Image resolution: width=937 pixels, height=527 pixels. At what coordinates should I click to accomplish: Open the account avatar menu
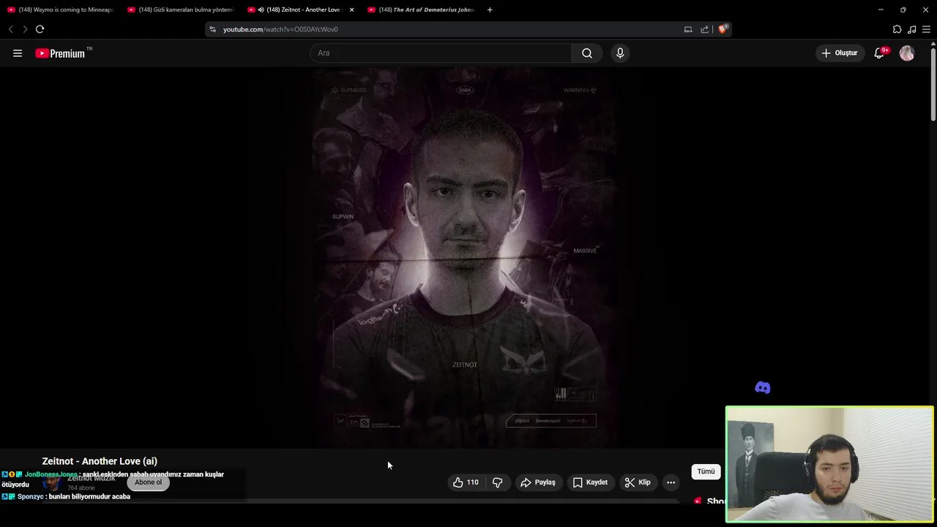point(907,53)
